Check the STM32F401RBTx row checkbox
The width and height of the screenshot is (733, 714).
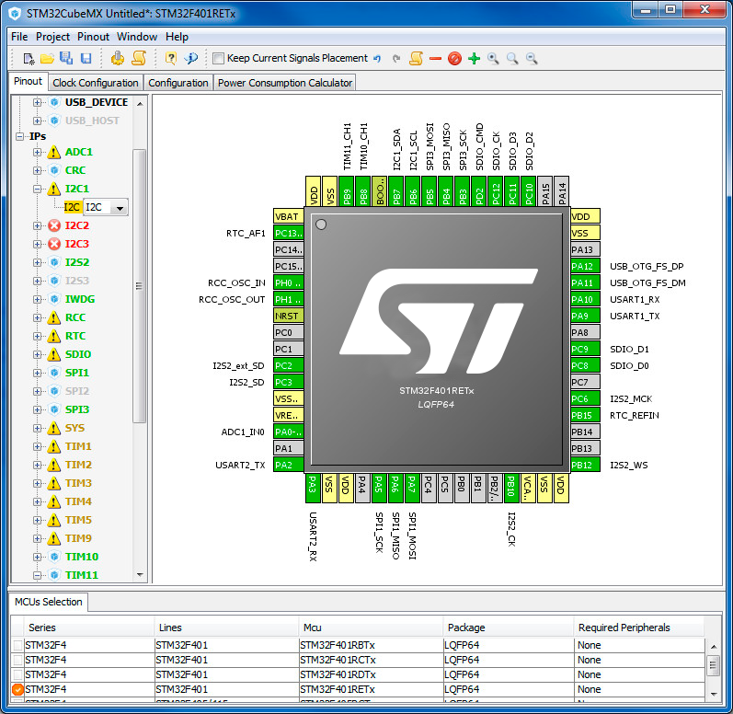[x=17, y=645]
